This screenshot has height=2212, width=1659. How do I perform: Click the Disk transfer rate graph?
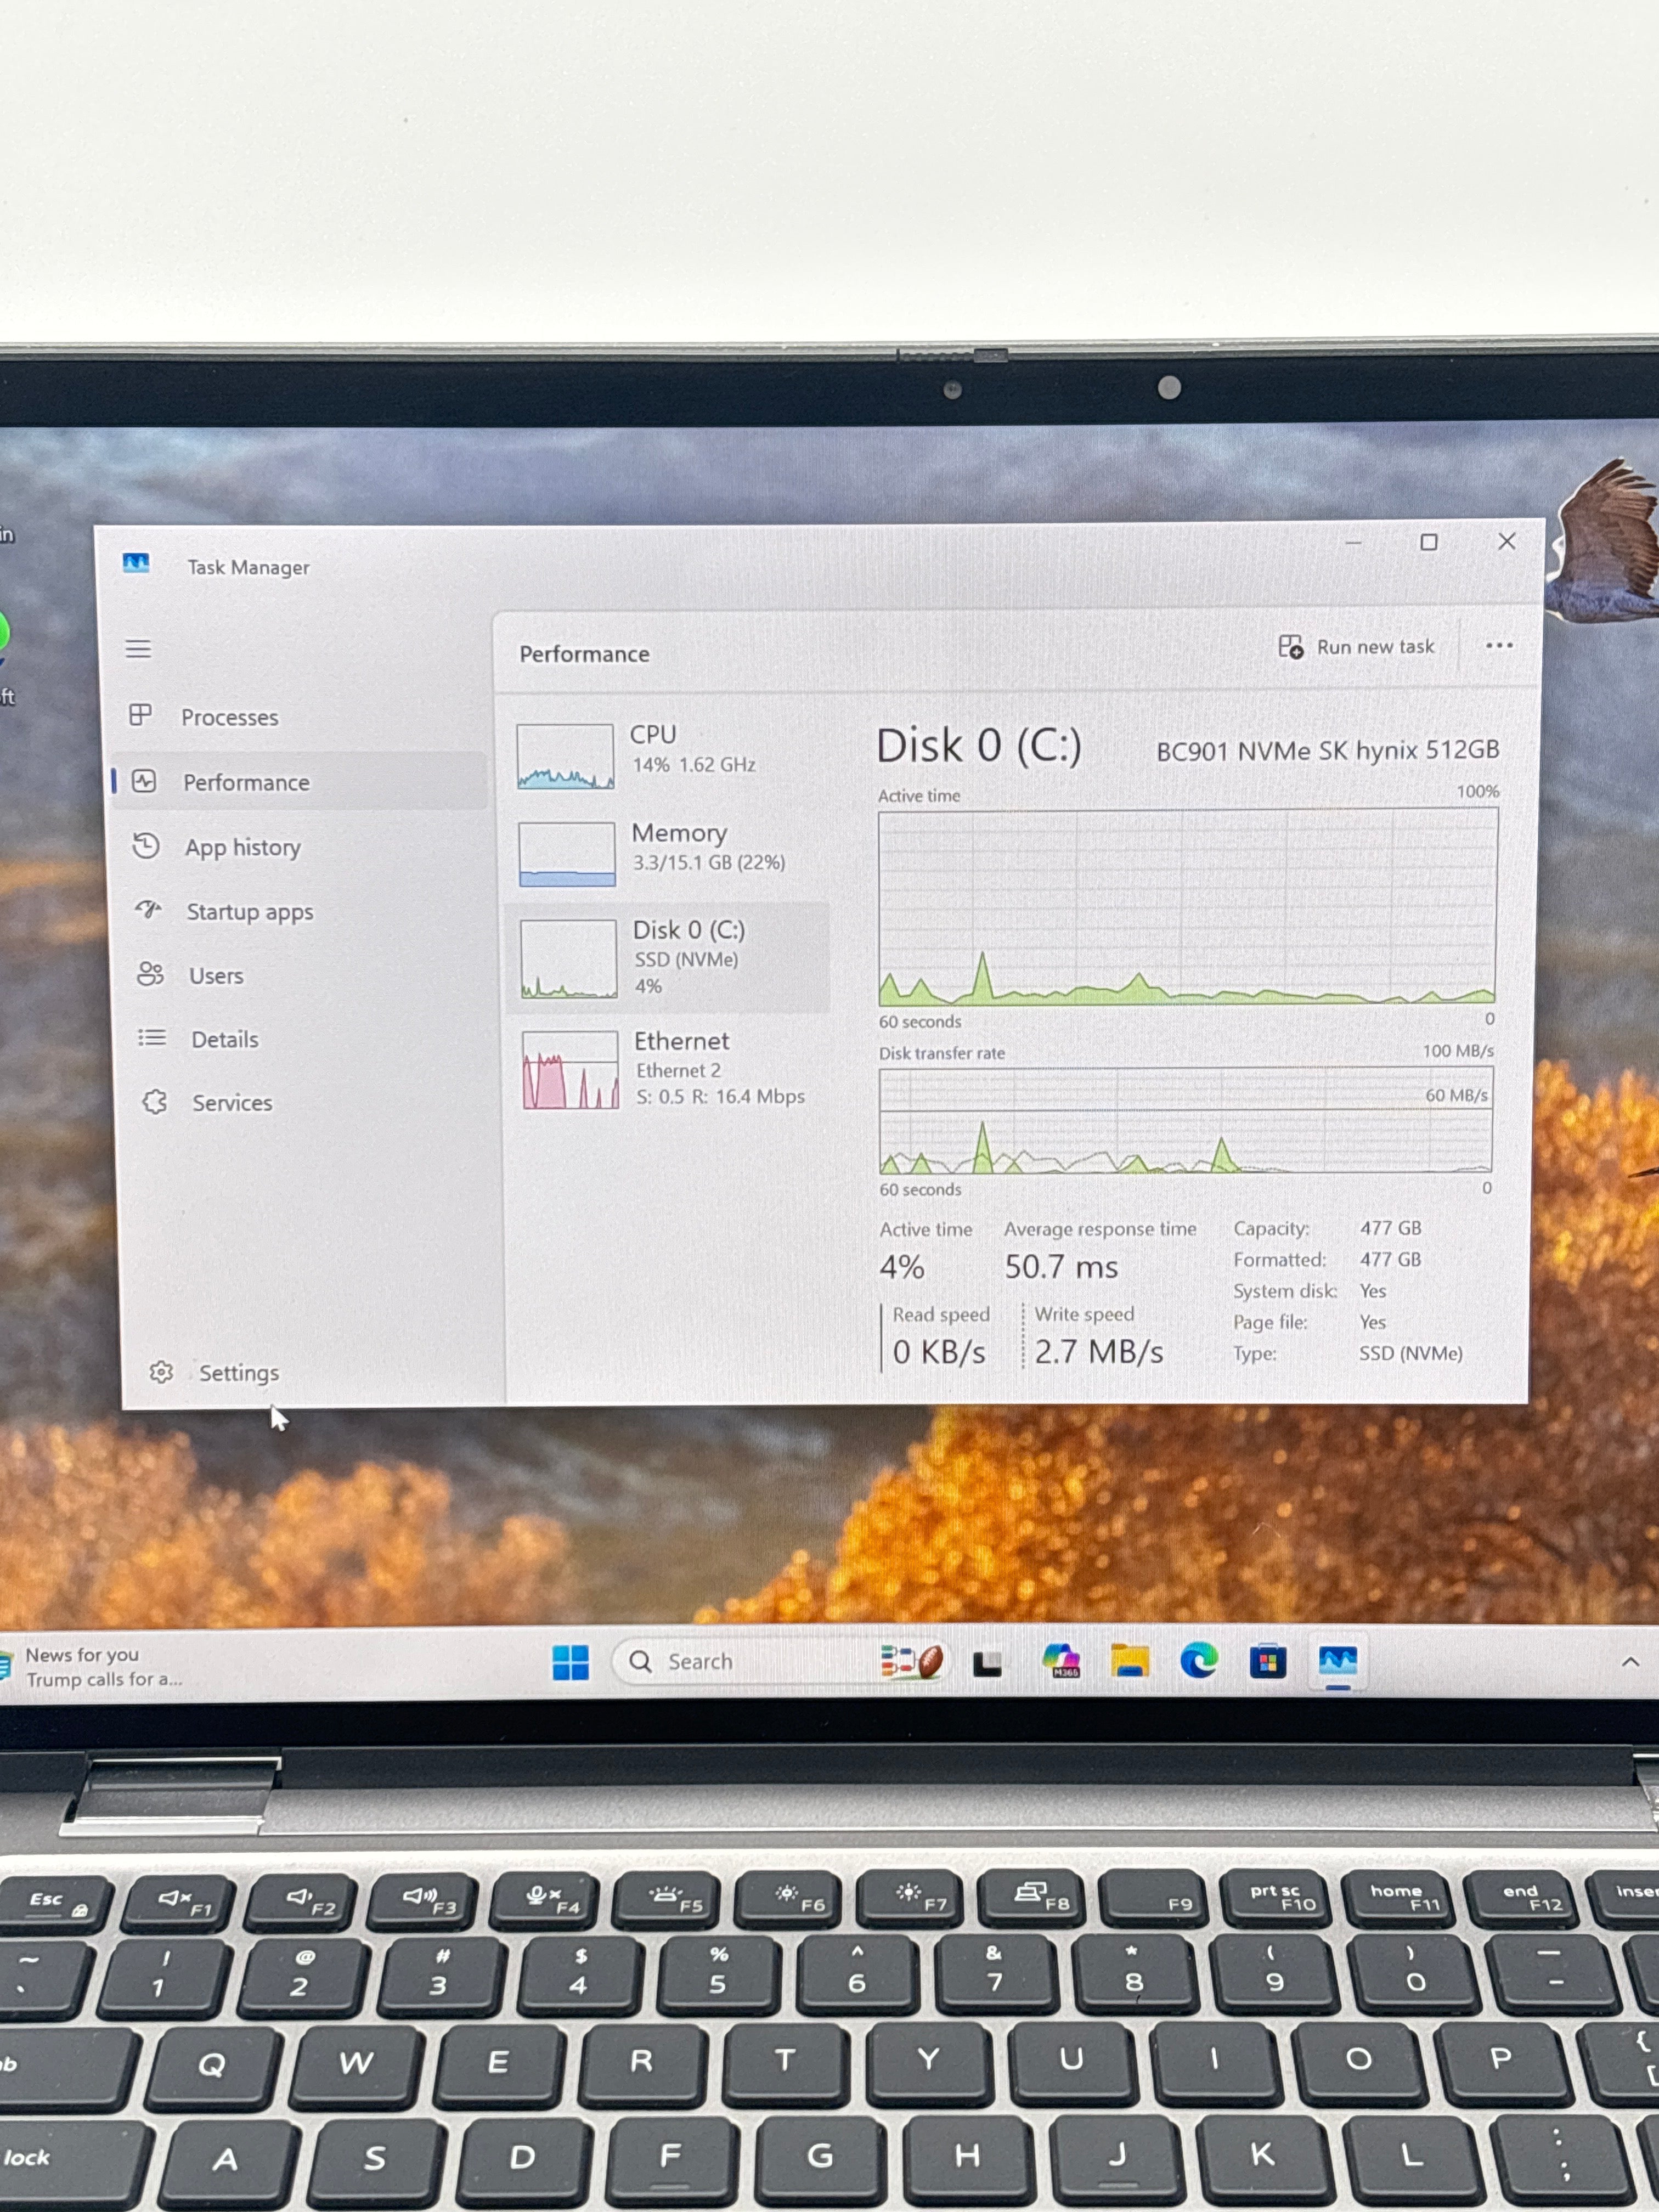coord(1186,1121)
